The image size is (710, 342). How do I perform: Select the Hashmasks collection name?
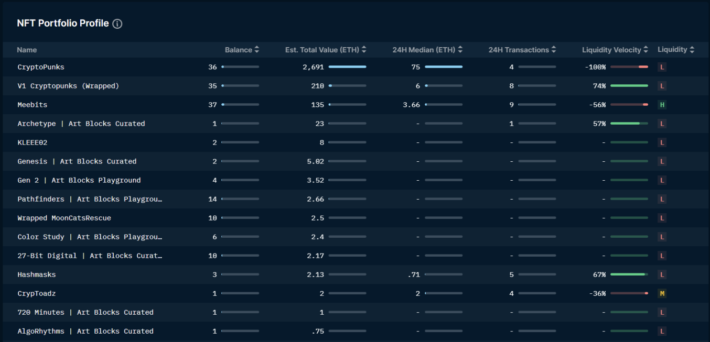[37, 274]
